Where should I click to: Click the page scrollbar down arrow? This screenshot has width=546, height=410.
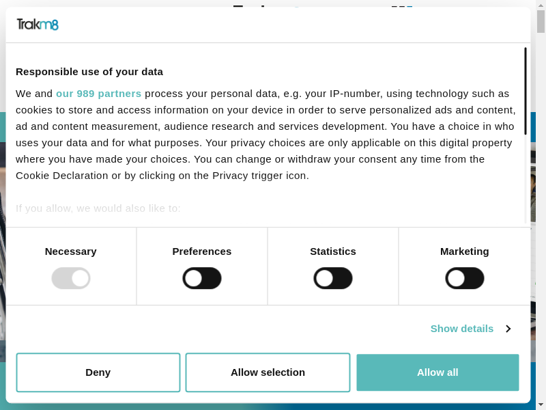click(x=541, y=405)
